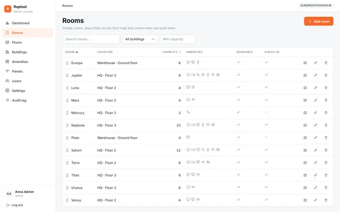Click the Rooms breadcrumb at top
The height and width of the screenshot is (212, 340).
coord(67,6)
